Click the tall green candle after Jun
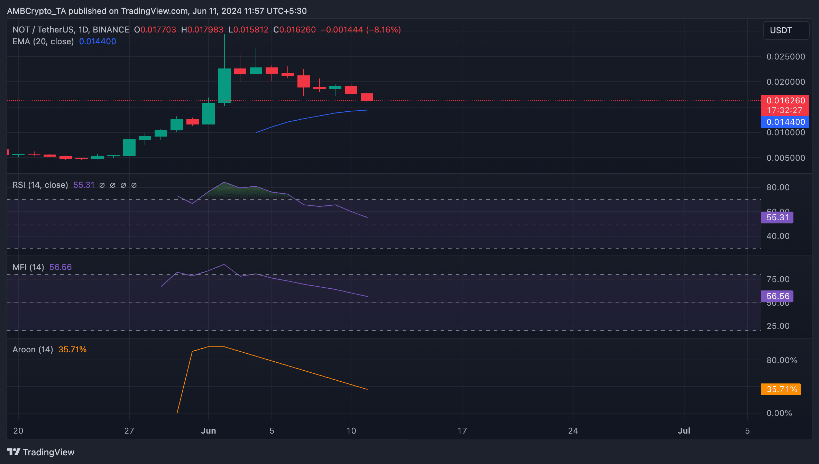 pos(224,85)
